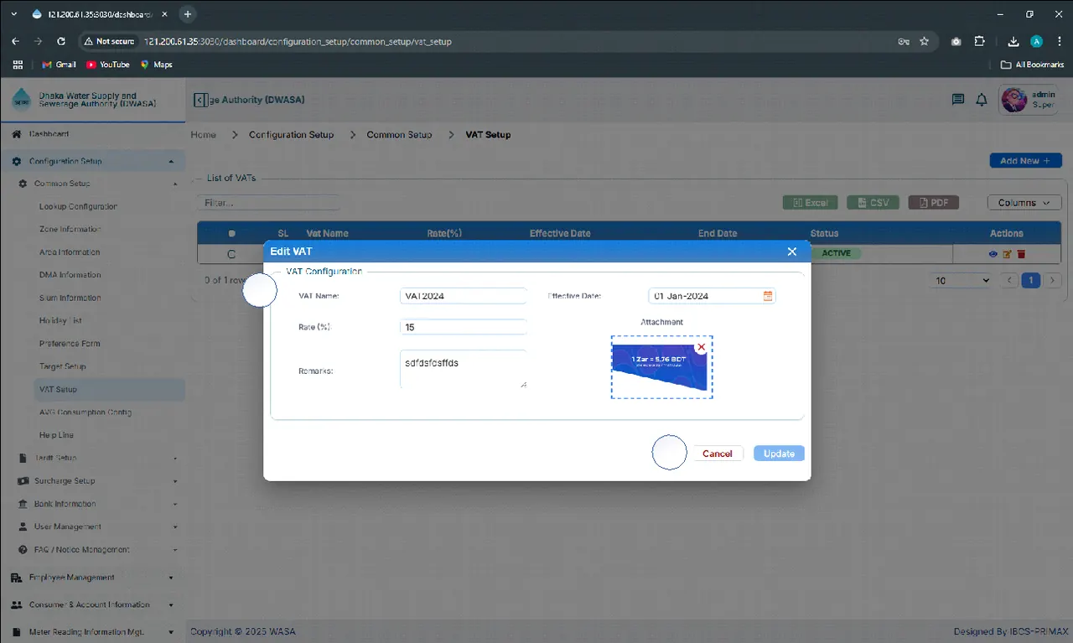Click the VAT list Filter field

(x=270, y=203)
